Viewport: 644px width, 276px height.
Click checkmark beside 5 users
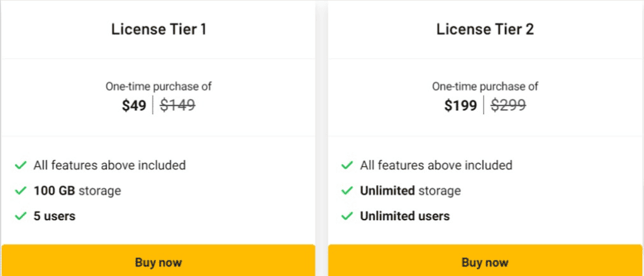pyautogui.click(x=20, y=216)
